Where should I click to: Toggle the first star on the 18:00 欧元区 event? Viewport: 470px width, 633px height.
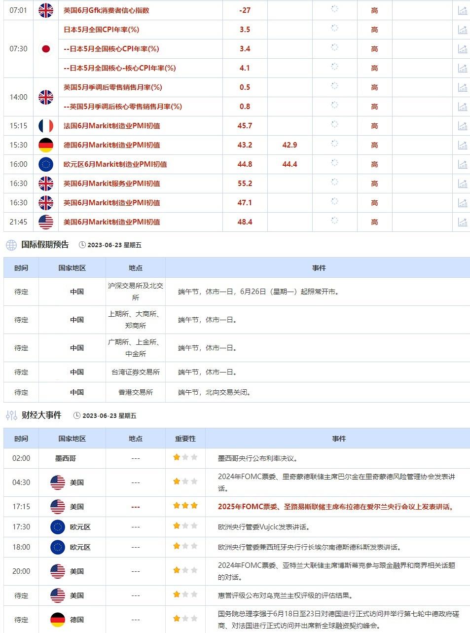tap(176, 547)
